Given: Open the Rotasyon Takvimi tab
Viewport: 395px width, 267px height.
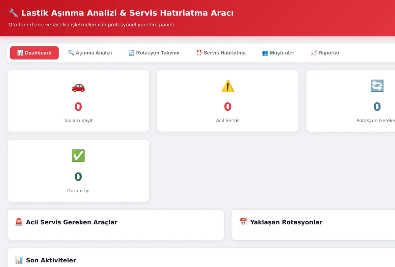Looking at the screenshot, I should coord(154,53).
